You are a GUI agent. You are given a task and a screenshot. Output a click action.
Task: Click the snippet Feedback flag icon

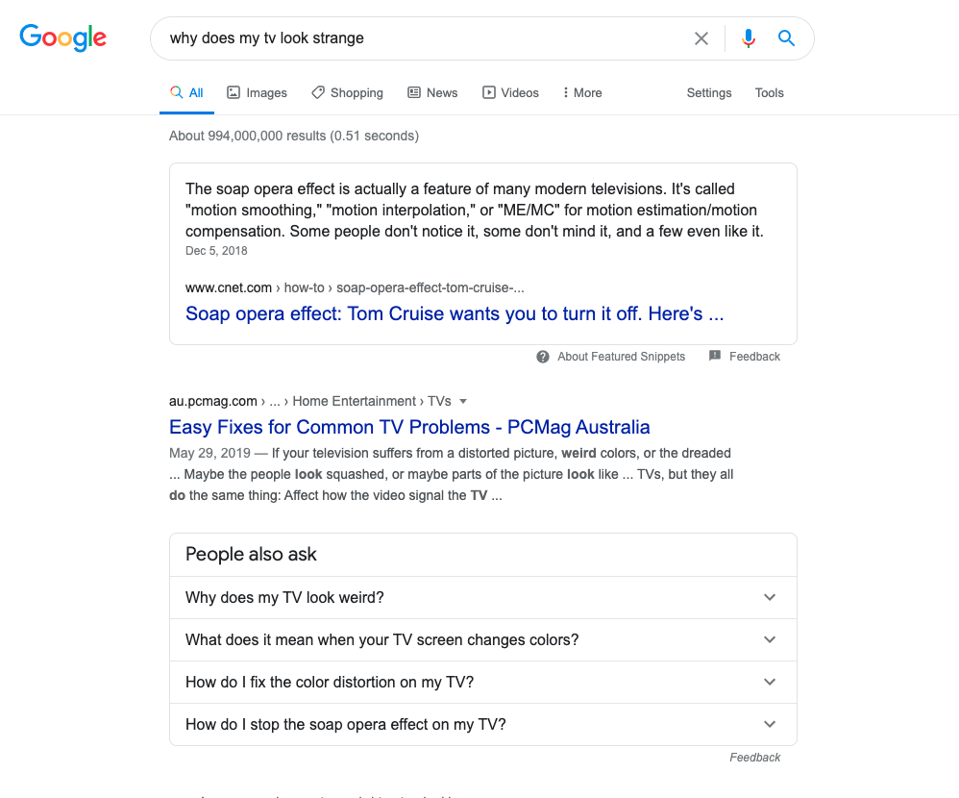[715, 357]
